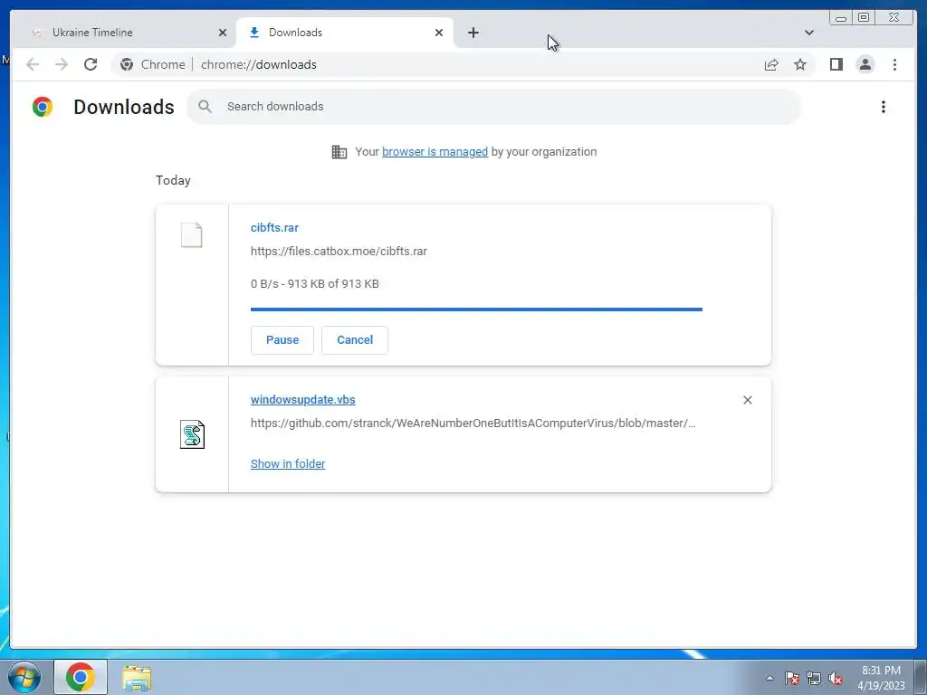This screenshot has width=927, height=695.
Task: Select the Downloads tab
Action: (345, 33)
